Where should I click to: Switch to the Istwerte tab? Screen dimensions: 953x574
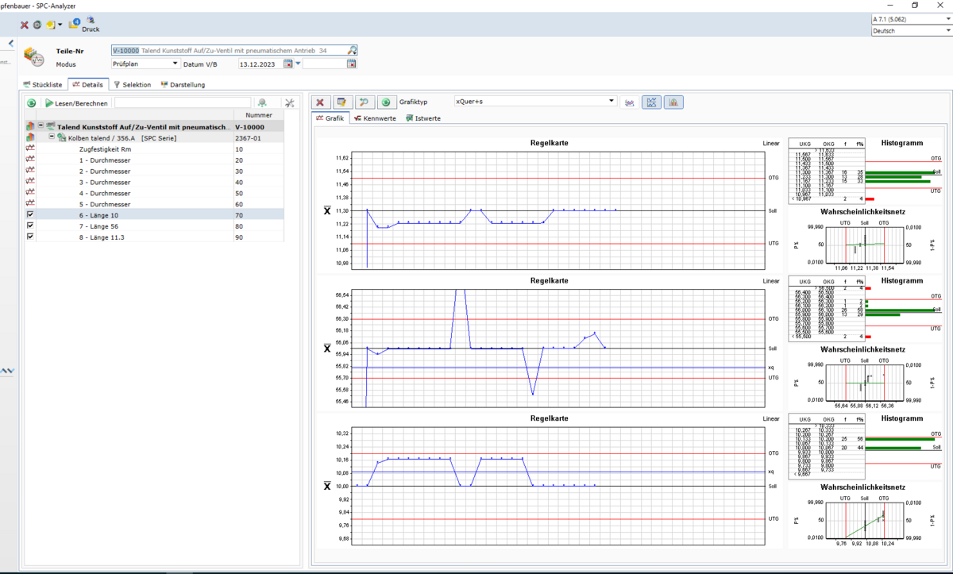pos(424,118)
